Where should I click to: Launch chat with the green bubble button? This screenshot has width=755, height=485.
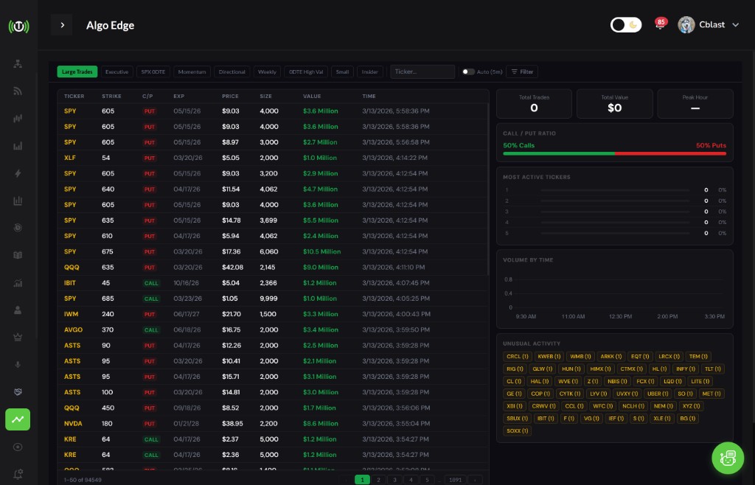pyautogui.click(x=728, y=458)
